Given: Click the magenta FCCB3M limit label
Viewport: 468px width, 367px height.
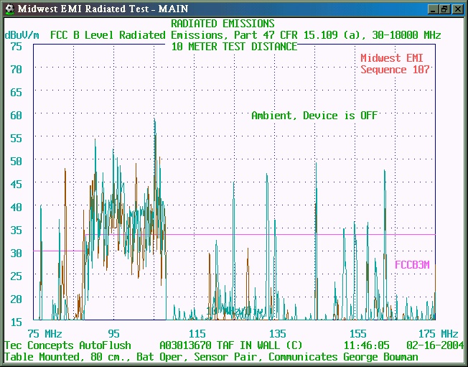Looking at the screenshot, I should 412,264.
